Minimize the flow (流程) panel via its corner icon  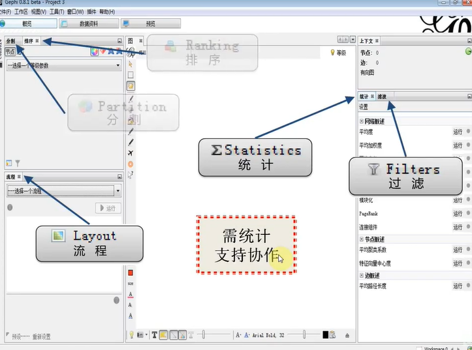point(119,177)
